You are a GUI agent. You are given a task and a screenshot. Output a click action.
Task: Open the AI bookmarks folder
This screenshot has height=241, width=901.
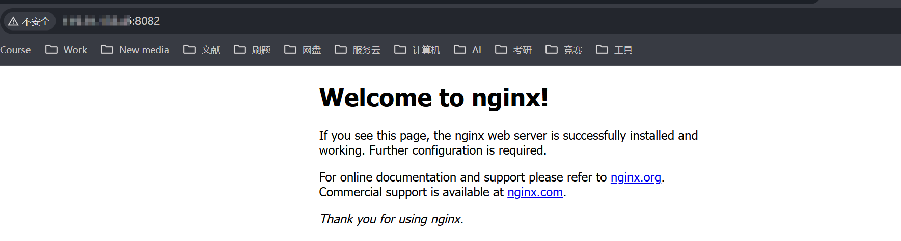point(468,50)
